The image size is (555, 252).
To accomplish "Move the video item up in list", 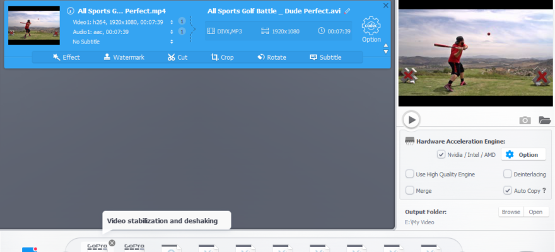I will pos(386,45).
